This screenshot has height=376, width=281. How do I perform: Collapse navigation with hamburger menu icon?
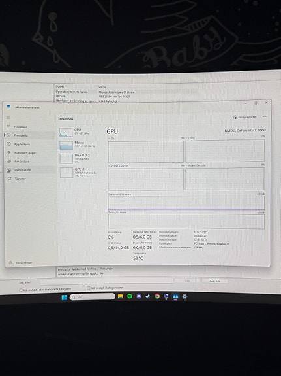click(8, 118)
